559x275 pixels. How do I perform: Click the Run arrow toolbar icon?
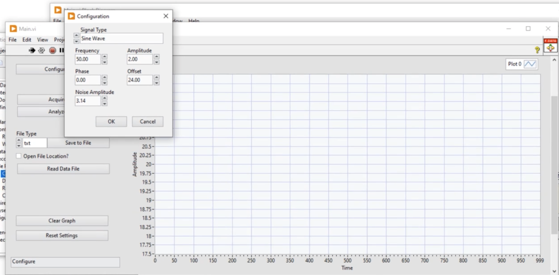pos(32,51)
